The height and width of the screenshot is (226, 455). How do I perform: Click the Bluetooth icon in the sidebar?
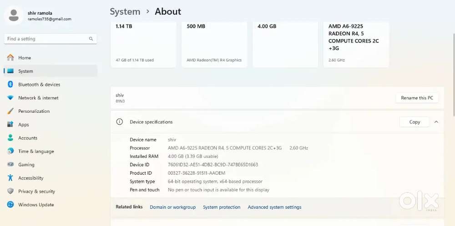(x=10, y=85)
